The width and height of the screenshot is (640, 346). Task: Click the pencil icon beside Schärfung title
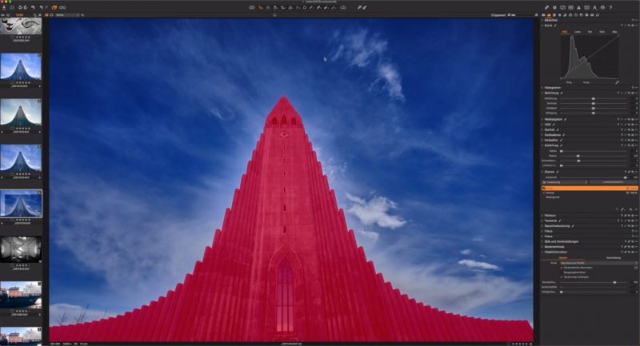[562, 145]
